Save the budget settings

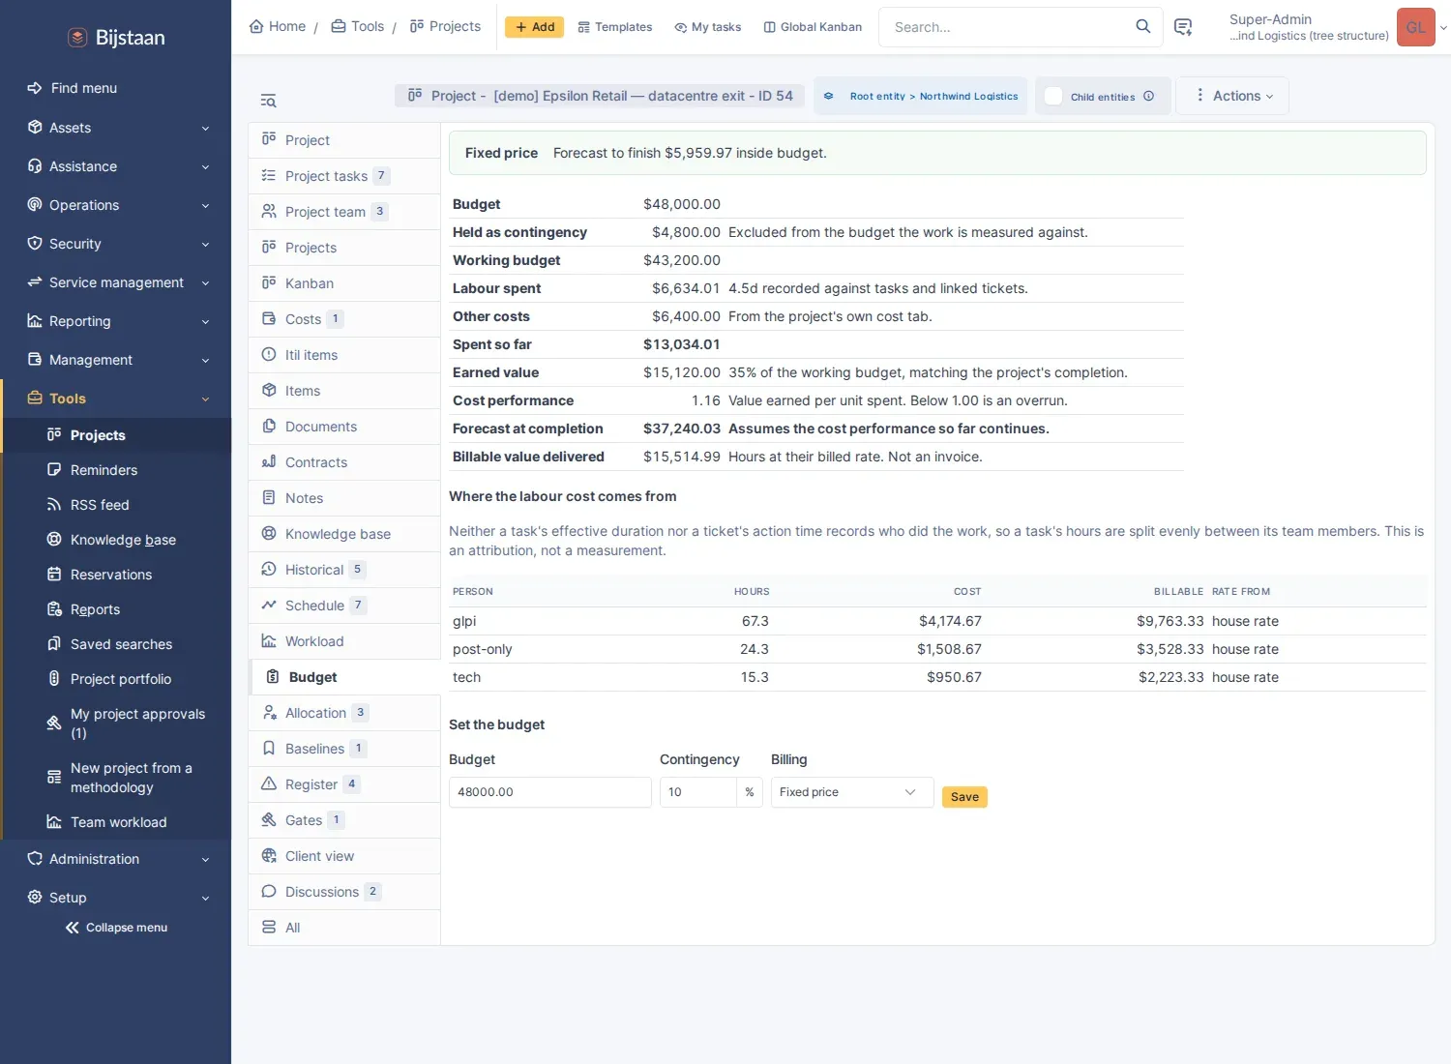[x=964, y=797]
